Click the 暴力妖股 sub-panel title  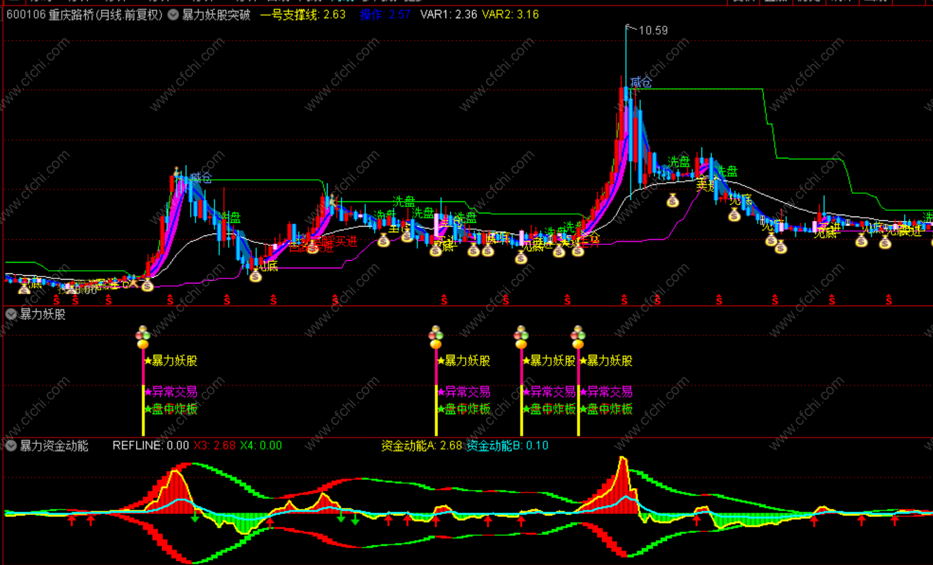[42, 314]
